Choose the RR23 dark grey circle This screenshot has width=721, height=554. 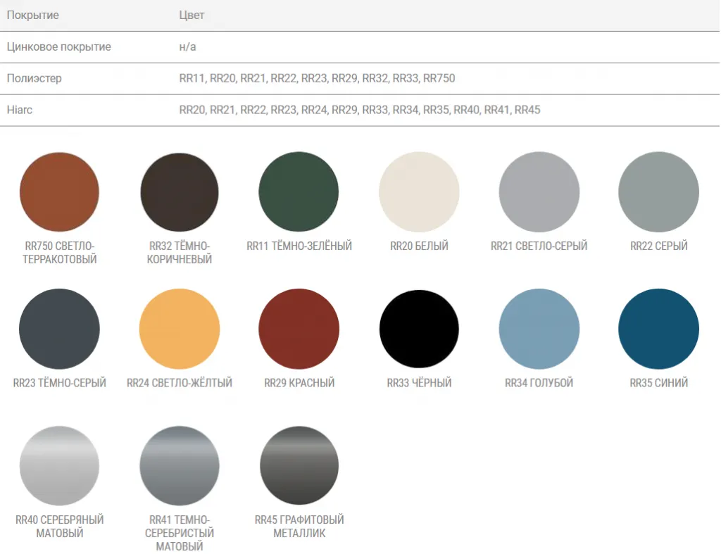(60, 329)
